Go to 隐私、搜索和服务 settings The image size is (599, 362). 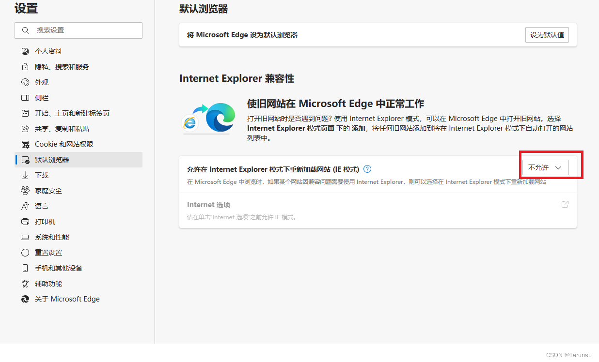[79, 67]
